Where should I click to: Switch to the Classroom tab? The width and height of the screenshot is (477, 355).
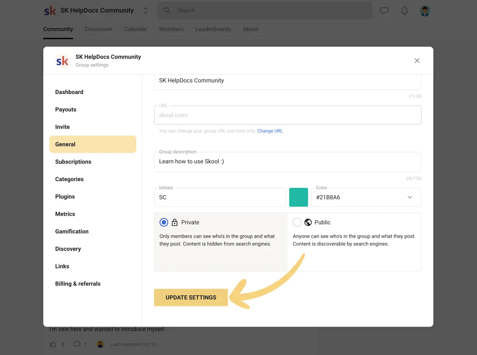(x=98, y=29)
